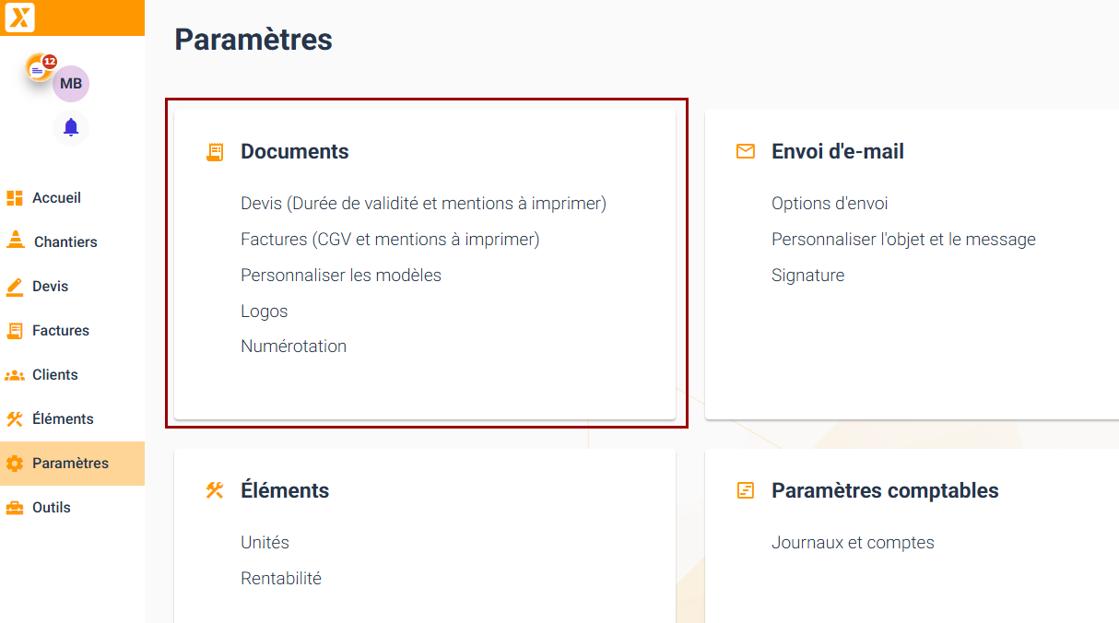Click the notification bell icon

(71, 127)
